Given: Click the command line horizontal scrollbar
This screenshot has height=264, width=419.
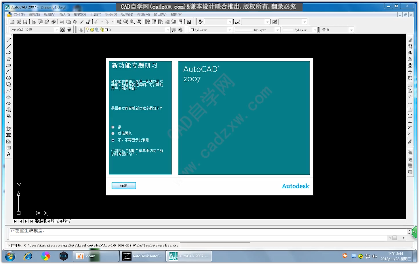Looking at the screenshot, I should click(x=397, y=238).
